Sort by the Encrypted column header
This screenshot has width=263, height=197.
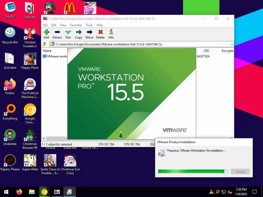tap(228, 51)
